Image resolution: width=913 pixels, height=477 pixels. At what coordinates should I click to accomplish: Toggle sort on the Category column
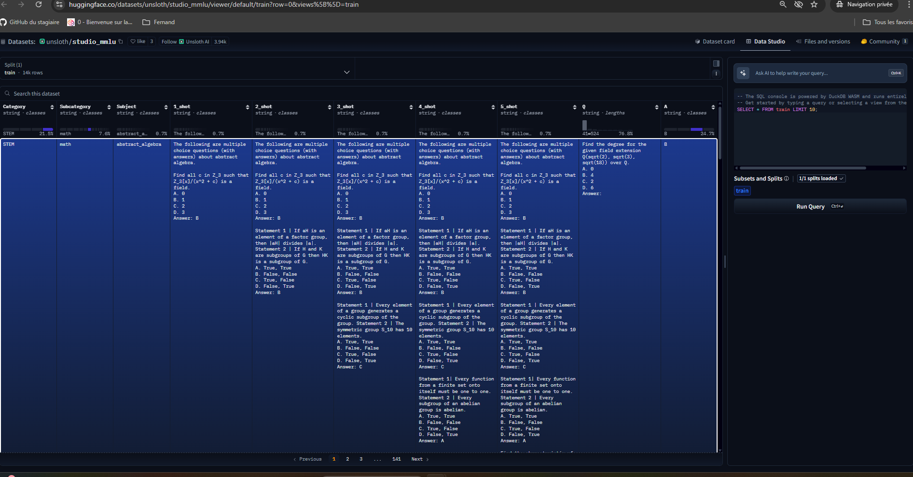click(52, 107)
